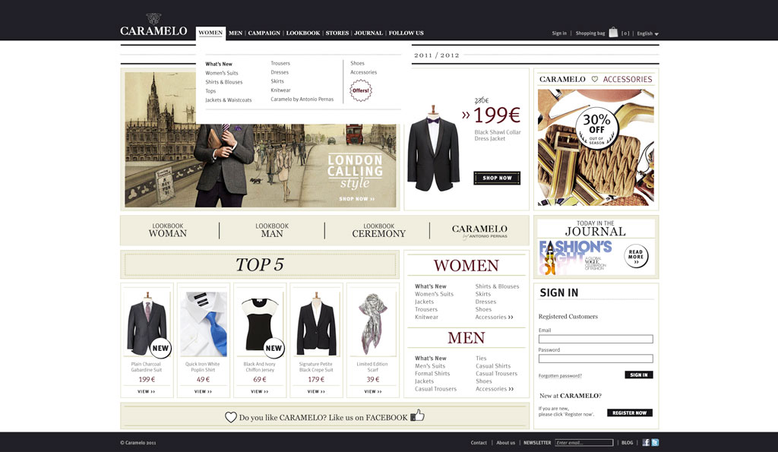Open Lookbook Ceremony
The height and width of the screenshot is (452, 778).
[378, 230]
